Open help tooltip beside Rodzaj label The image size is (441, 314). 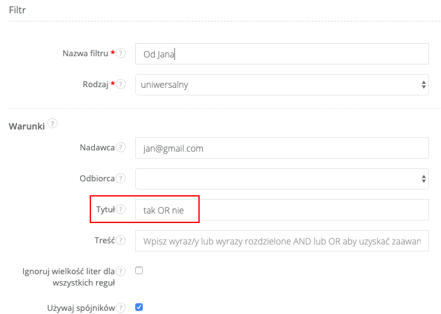pos(121,84)
